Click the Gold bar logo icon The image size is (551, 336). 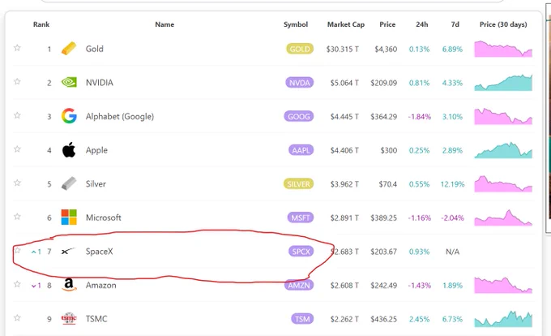(69, 49)
